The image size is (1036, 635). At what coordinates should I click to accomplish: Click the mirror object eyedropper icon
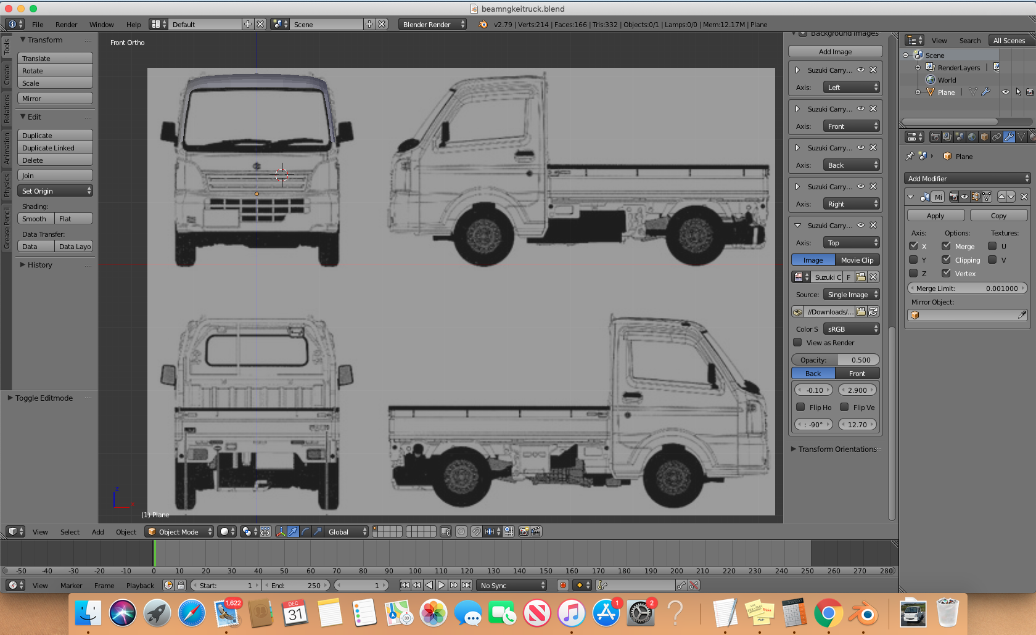(x=1022, y=315)
